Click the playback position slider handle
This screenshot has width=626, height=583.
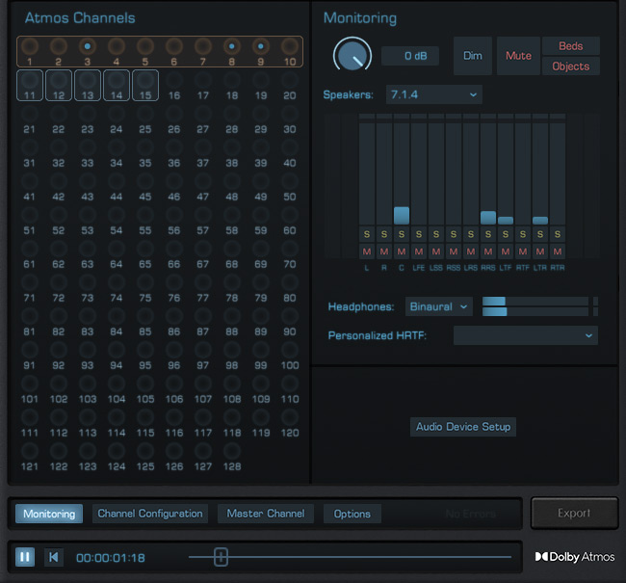point(221,557)
